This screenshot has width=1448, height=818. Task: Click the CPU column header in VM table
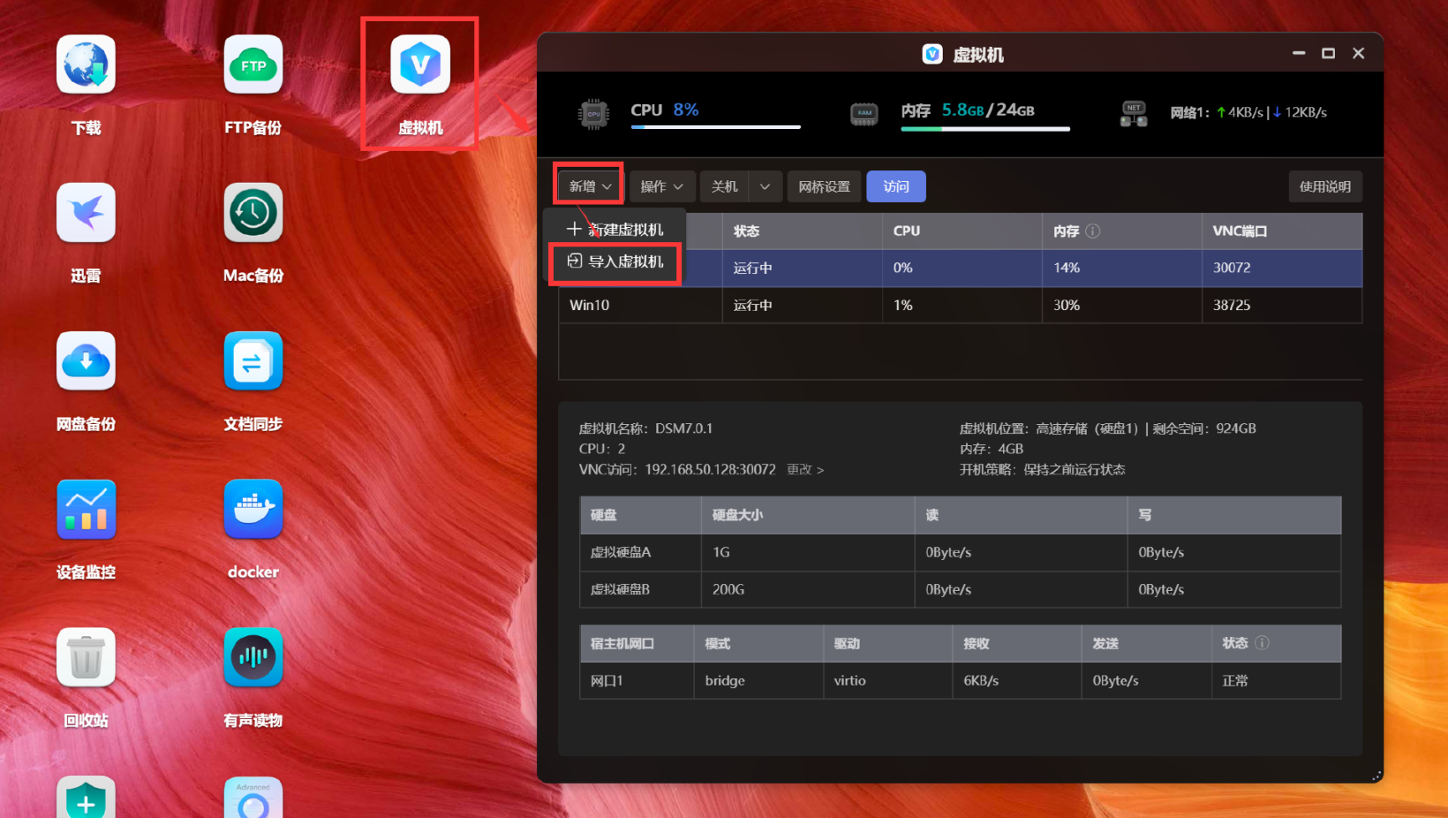point(962,231)
